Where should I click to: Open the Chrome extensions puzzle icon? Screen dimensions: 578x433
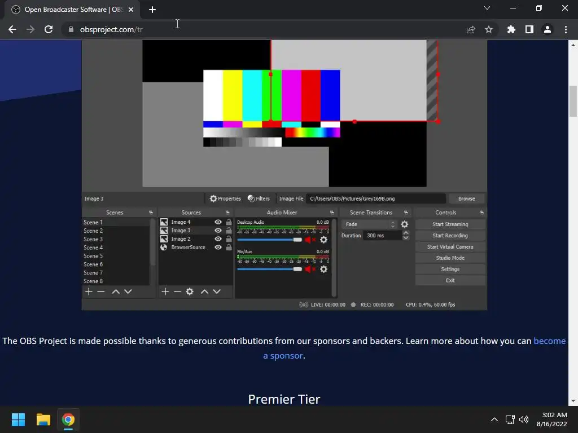[x=511, y=29]
